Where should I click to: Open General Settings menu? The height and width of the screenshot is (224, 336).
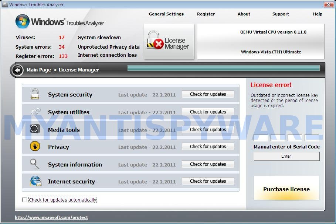pyautogui.click(x=166, y=14)
